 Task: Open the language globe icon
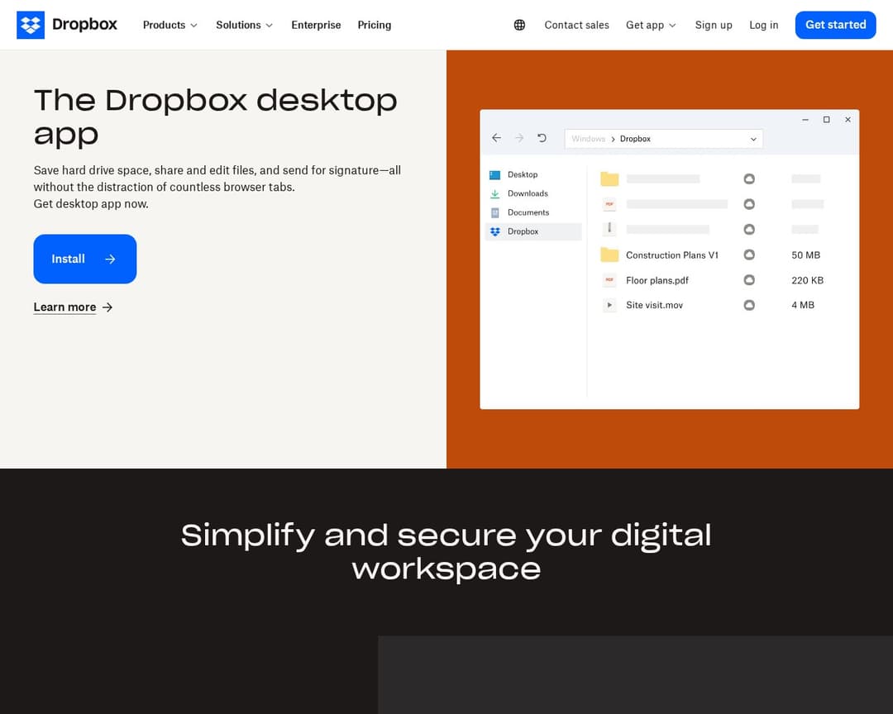[519, 25]
